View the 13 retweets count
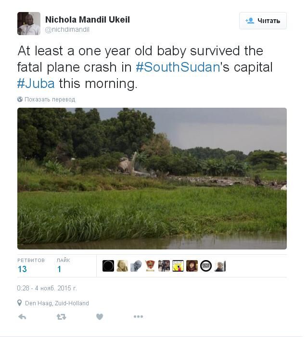The height and width of the screenshot is (337, 308). pos(22,269)
